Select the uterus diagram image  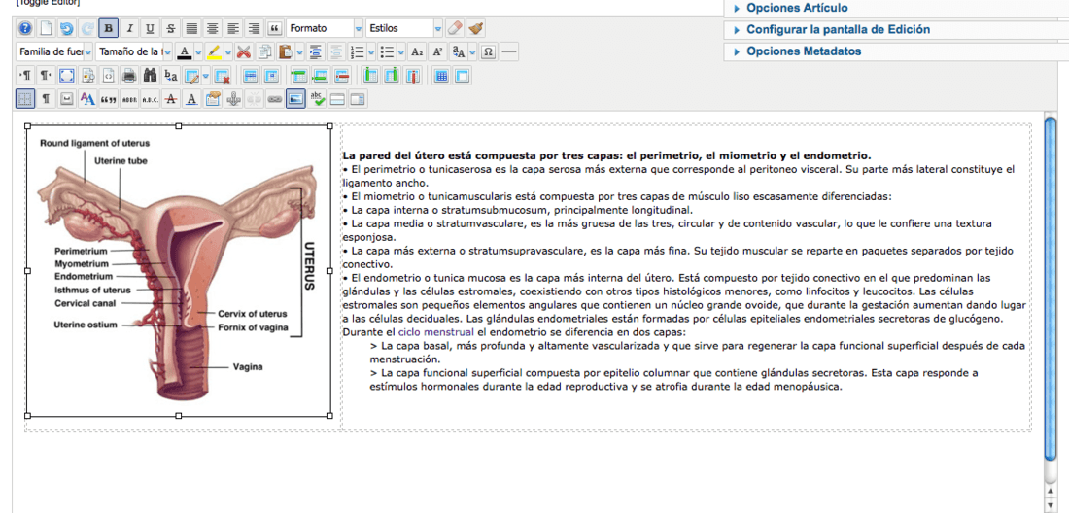coord(179,270)
